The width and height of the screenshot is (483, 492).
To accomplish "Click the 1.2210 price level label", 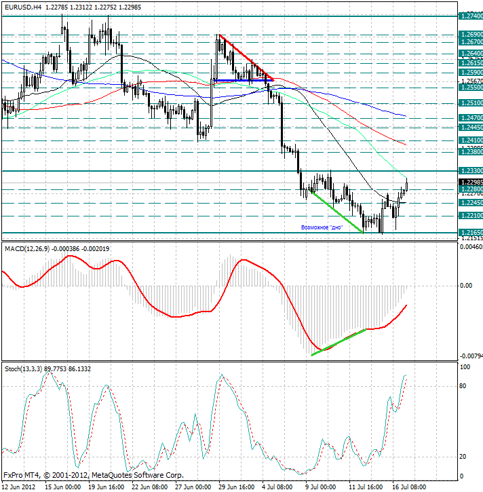I will pyautogui.click(x=471, y=216).
